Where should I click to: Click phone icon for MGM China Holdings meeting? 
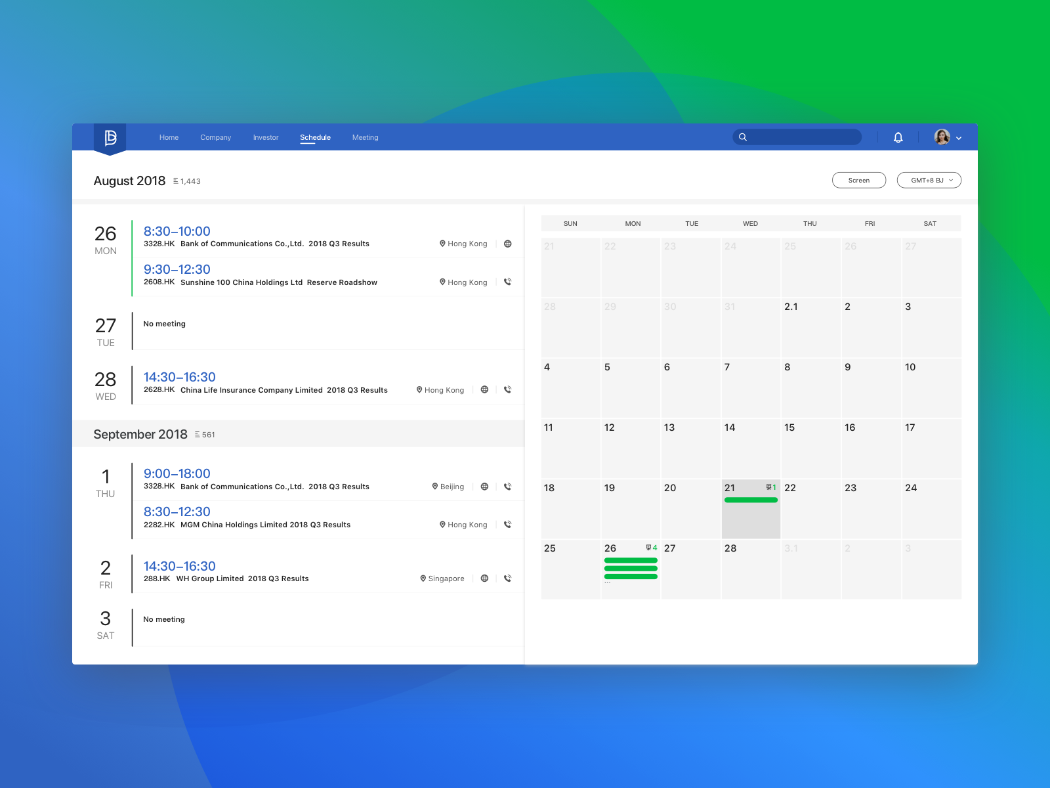[507, 525]
